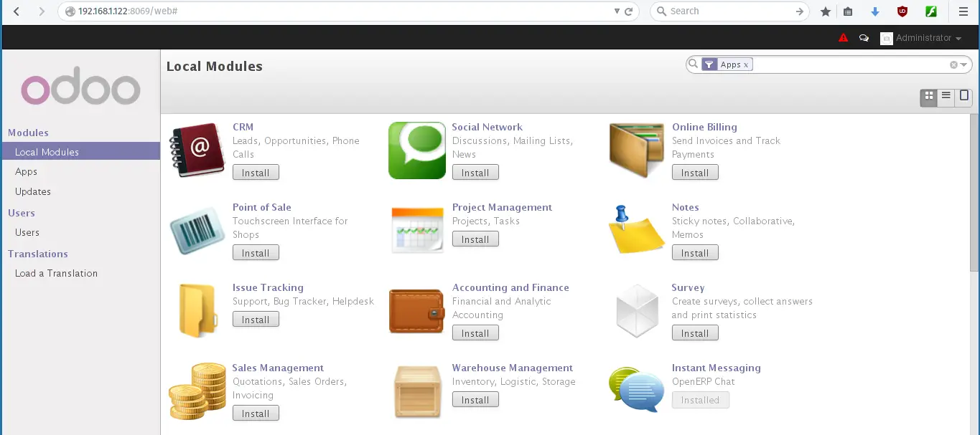This screenshot has width=980, height=435.
Task: Click the red warning triangle icon
Action: 844,38
